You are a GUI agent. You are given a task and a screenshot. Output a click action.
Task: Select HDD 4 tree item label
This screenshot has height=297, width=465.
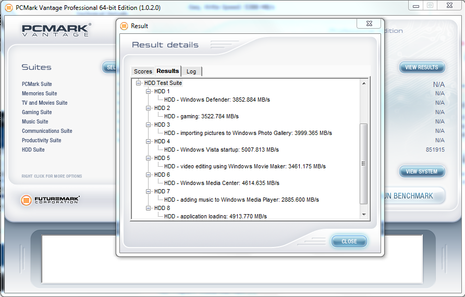162,141
